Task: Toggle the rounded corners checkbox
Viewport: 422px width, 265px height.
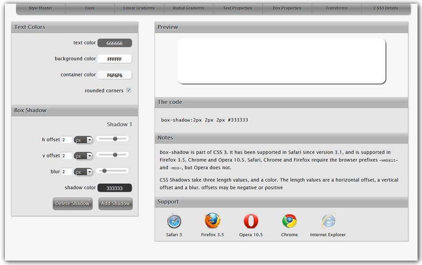Action: pyautogui.click(x=129, y=91)
